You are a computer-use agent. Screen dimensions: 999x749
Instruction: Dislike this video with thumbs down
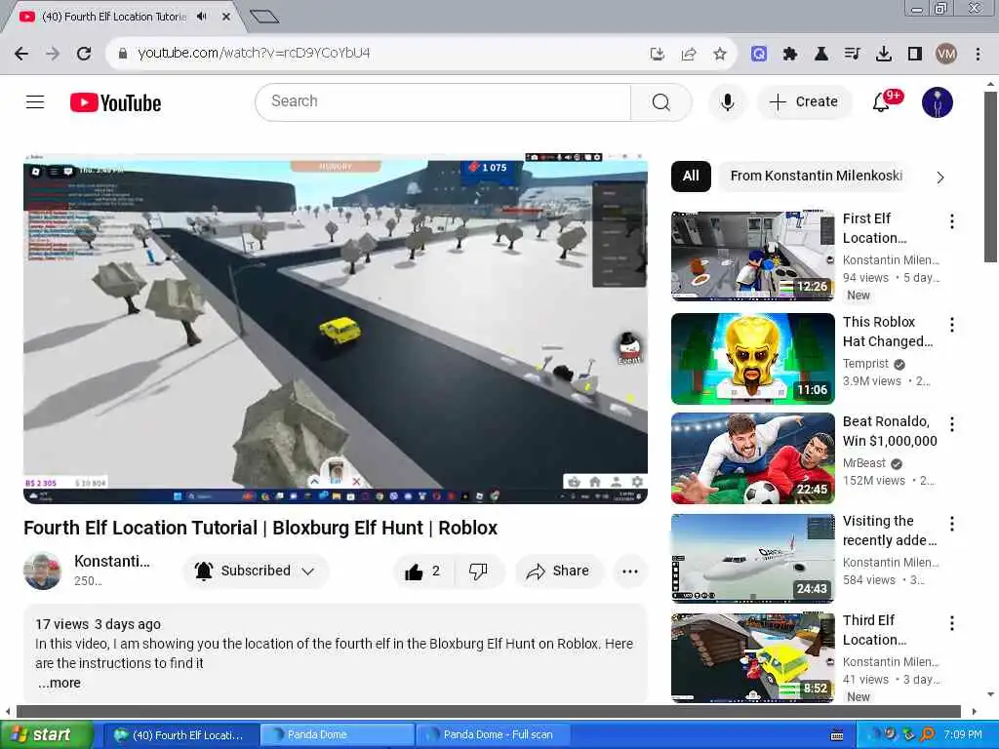pyautogui.click(x=478, y=572)
